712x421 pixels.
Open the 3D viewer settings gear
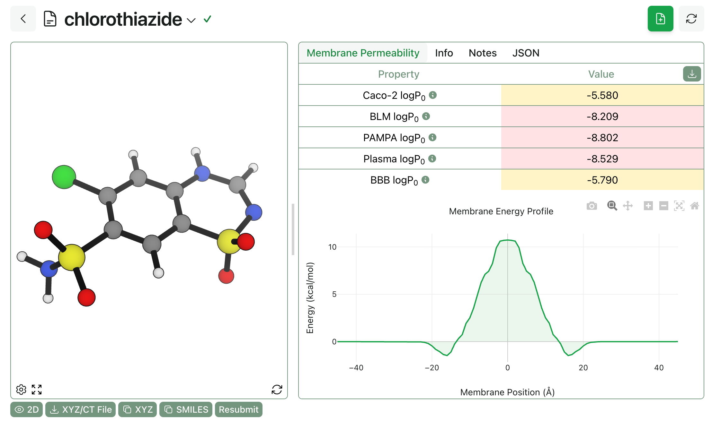click(21, 390)
